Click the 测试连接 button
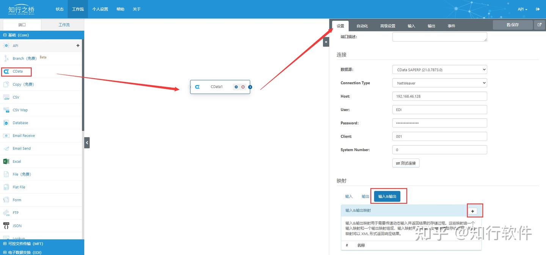The image size is (546, 255). coord(406,163)
